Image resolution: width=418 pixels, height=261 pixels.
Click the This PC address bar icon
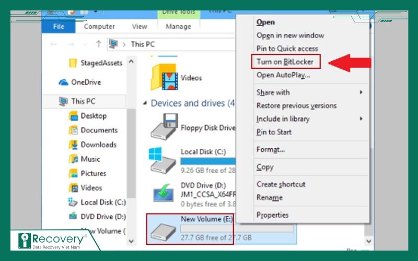tap(113, 44)
